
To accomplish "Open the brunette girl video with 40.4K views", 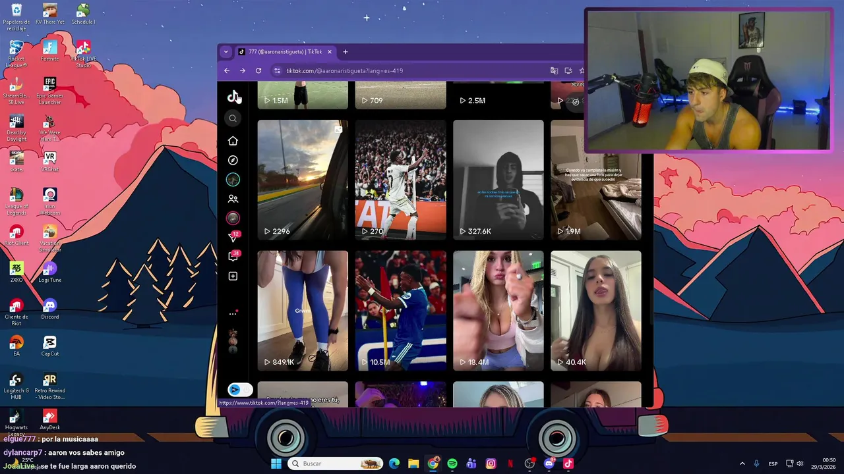I will point(595,310).
